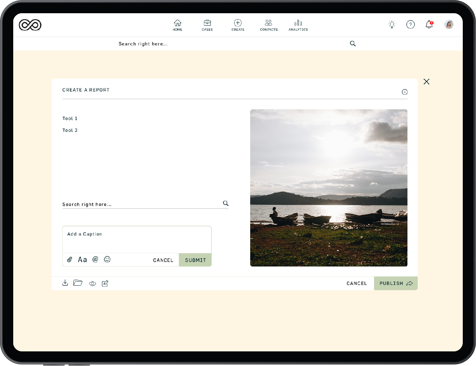Select Tool 2
This screenshot has height=366, width=476.
(70, 130)
